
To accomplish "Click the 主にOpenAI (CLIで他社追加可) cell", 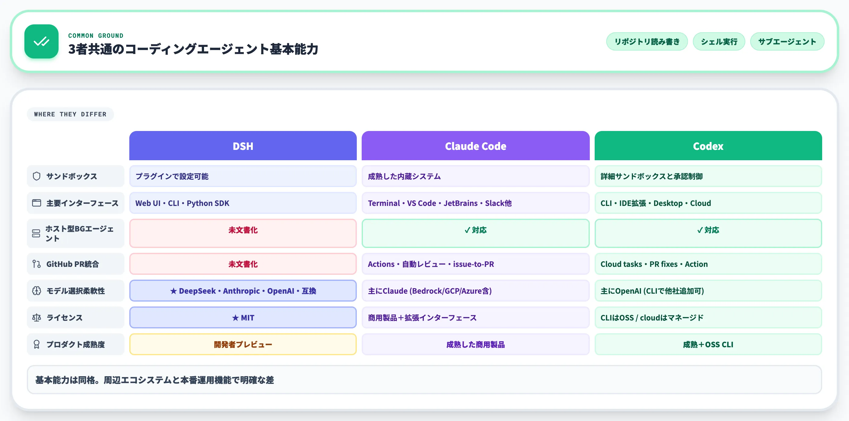I will tap(708, 291).
